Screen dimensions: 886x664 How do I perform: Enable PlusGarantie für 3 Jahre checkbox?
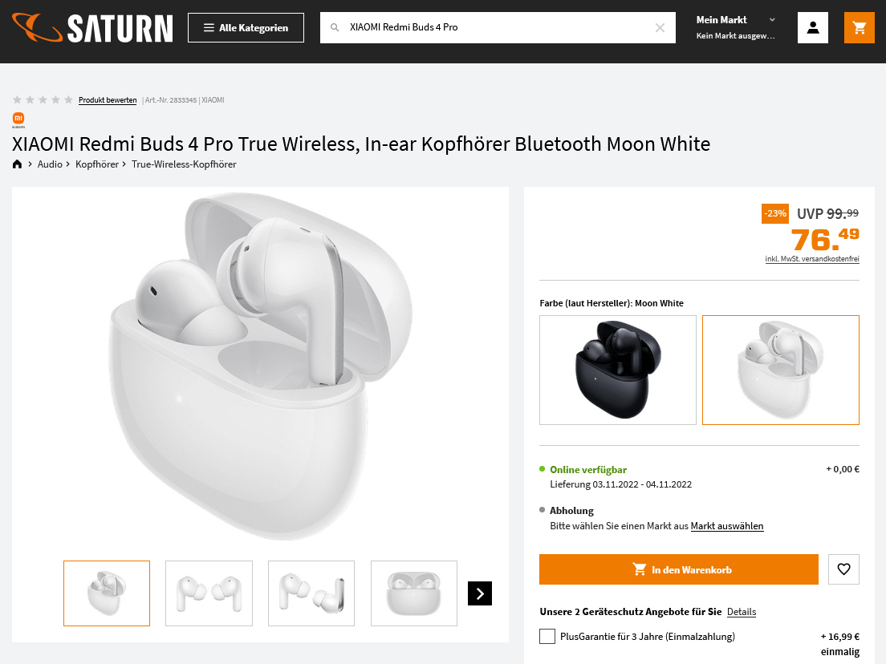click(547, 637)
